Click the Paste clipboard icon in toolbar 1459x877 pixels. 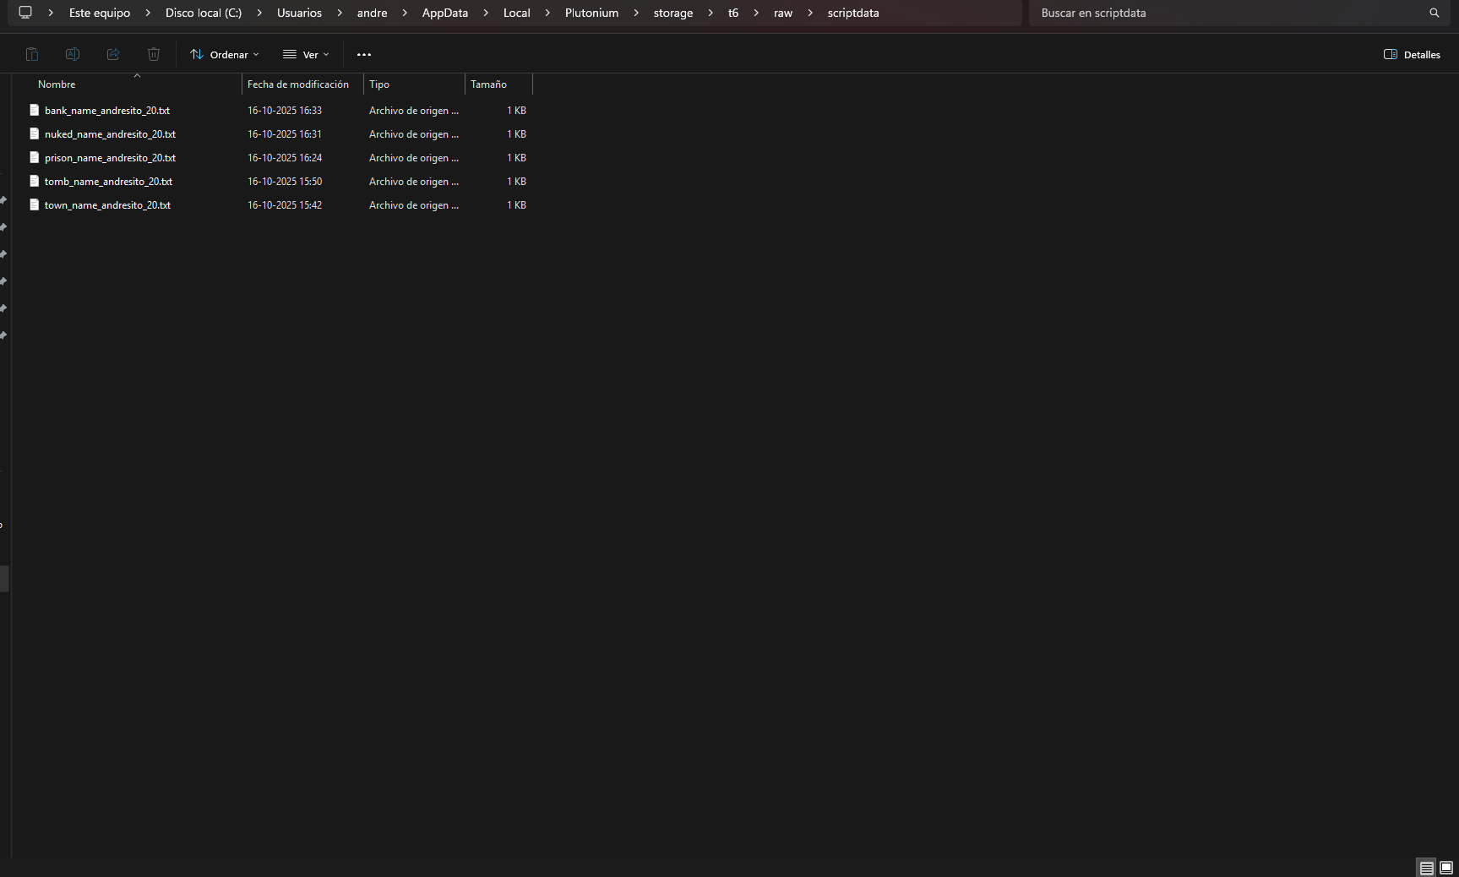32,54
